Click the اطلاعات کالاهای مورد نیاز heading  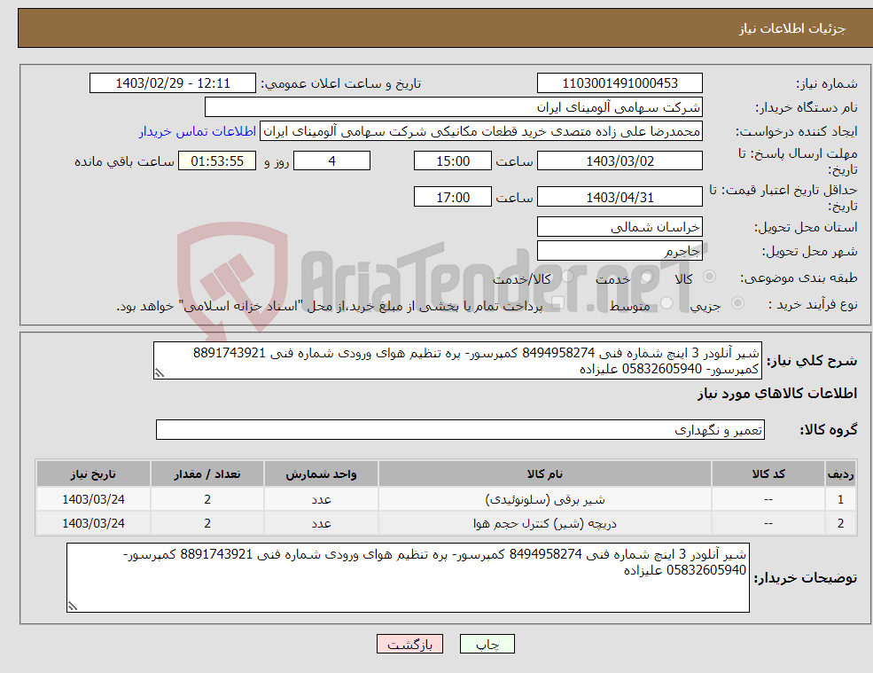pos(777,394)
